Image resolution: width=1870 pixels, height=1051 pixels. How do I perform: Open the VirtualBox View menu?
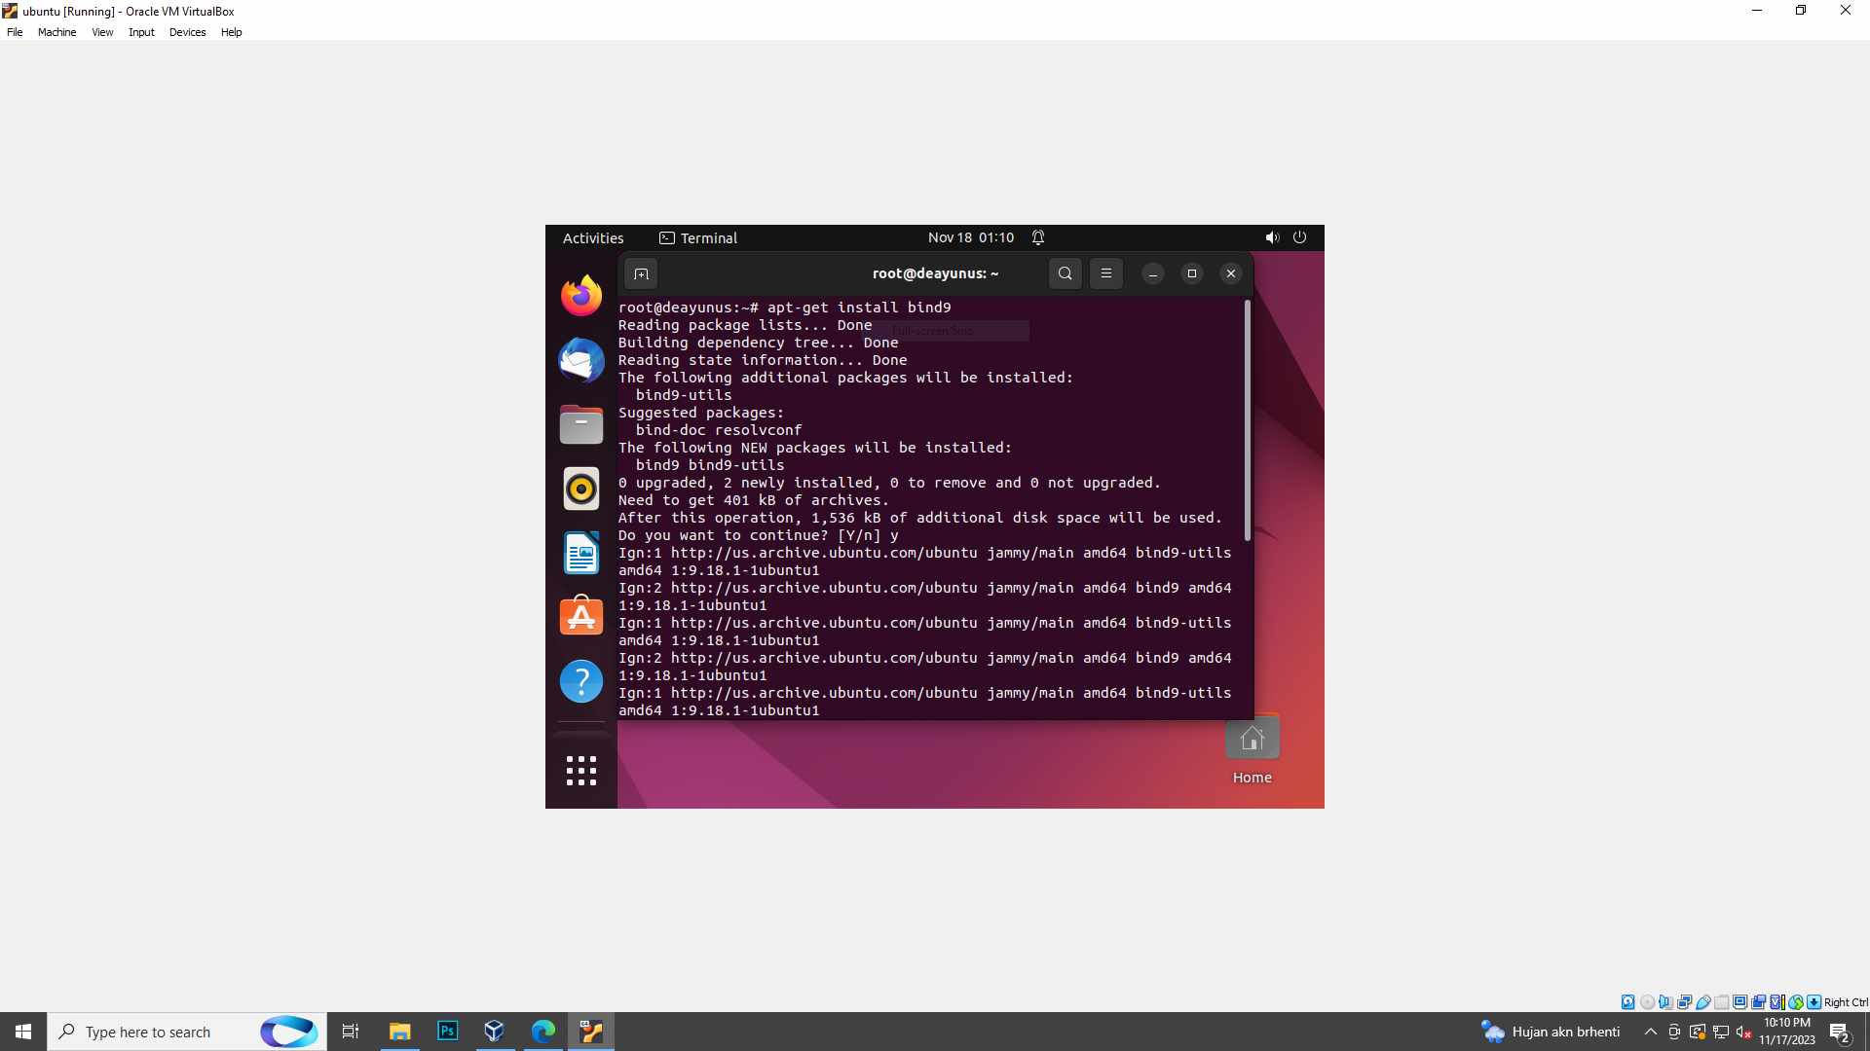(102, 32)
